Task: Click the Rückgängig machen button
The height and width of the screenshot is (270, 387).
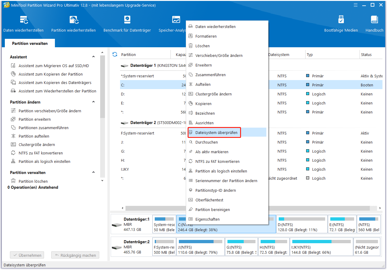Action: click(75, 255)
